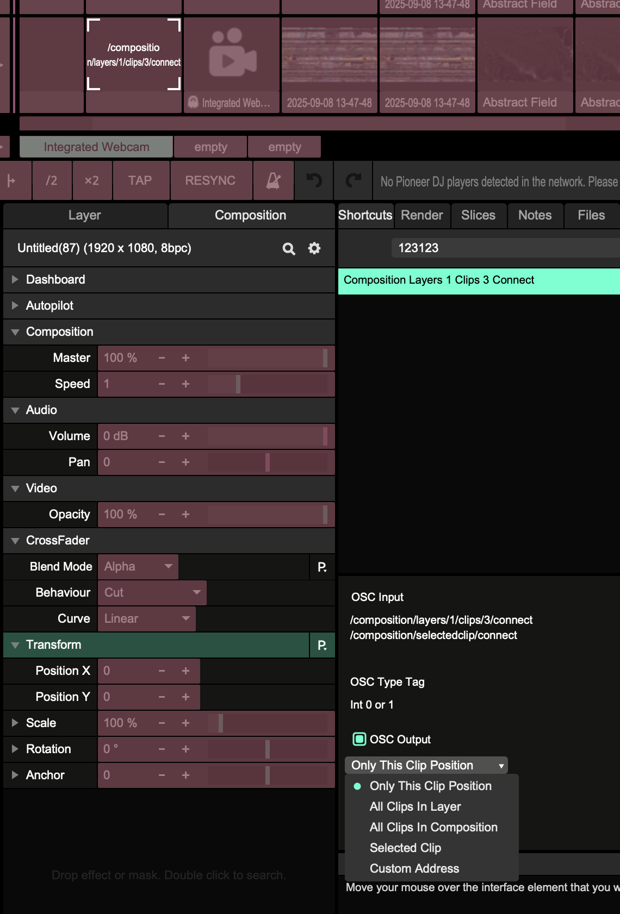
Task: Click the Blend Mode P. preset icon
Action: point(322,567)
